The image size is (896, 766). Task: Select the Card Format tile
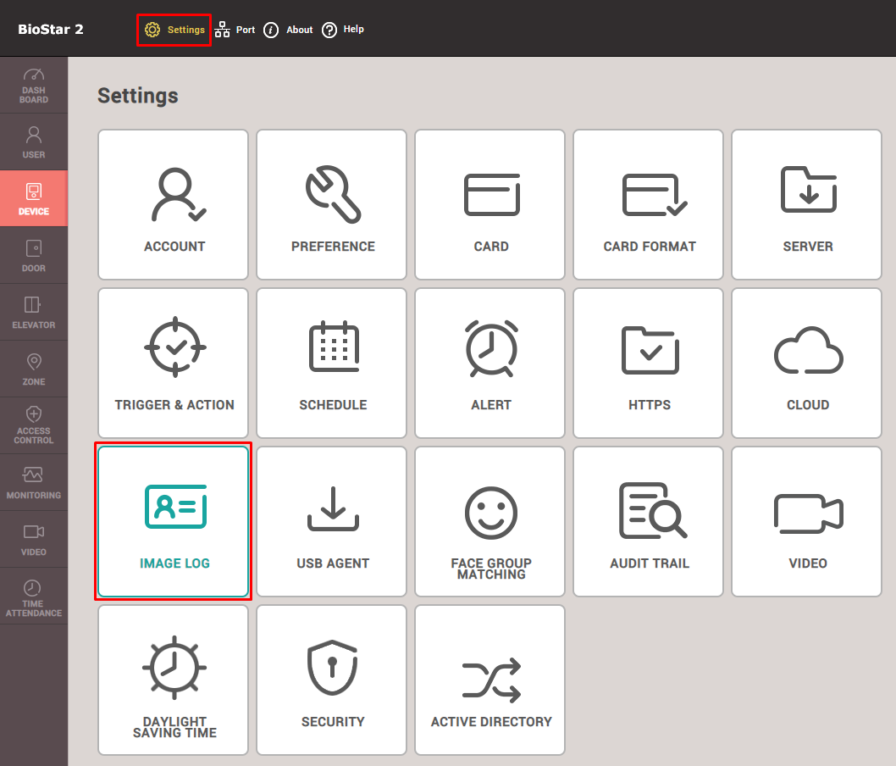pyautogui.click(x=649, y=204)
